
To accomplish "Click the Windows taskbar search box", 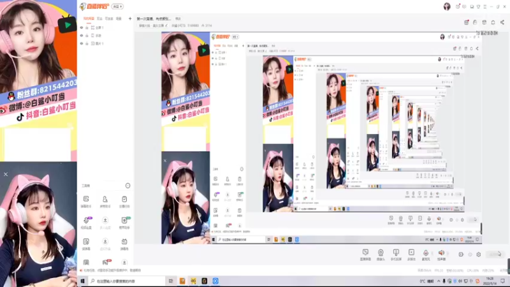I will click(127, 281).
